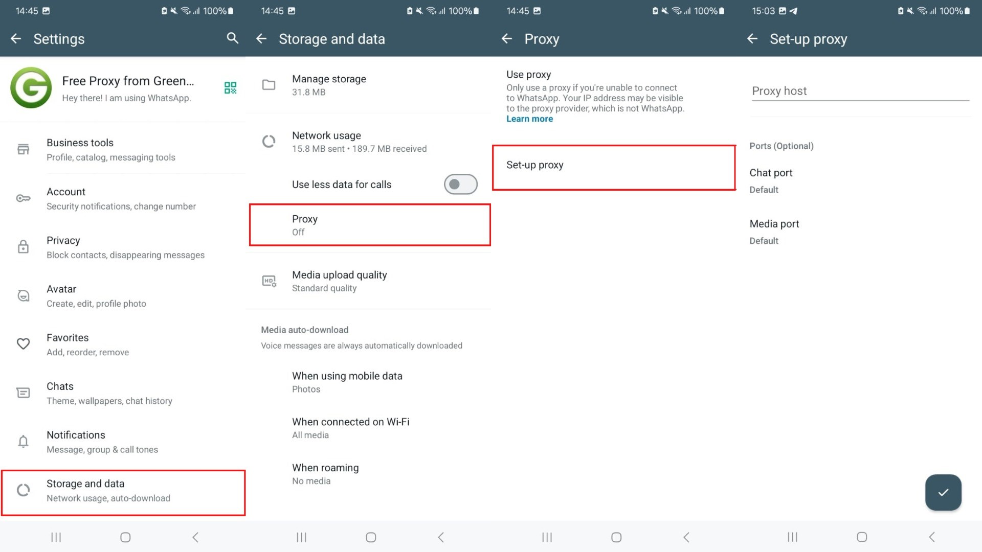Tap the Notifications bell icon
Viewport: 982px width, 552px height.
pyautogui.click(x=23, y=441)
